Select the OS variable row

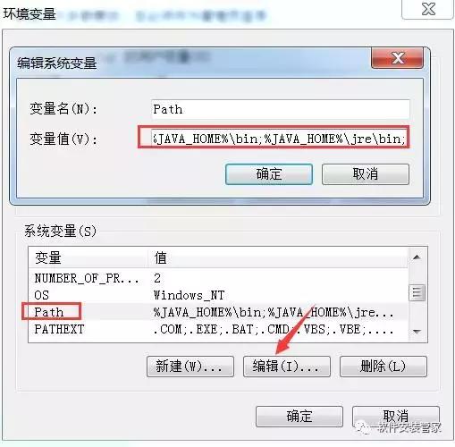coord(218,295)
